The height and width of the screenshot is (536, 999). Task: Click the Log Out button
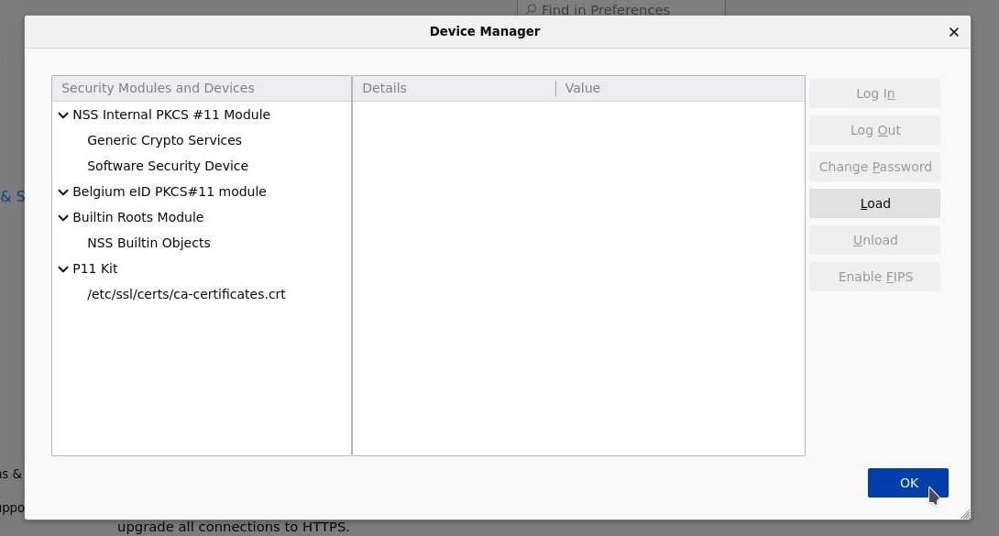874,130
